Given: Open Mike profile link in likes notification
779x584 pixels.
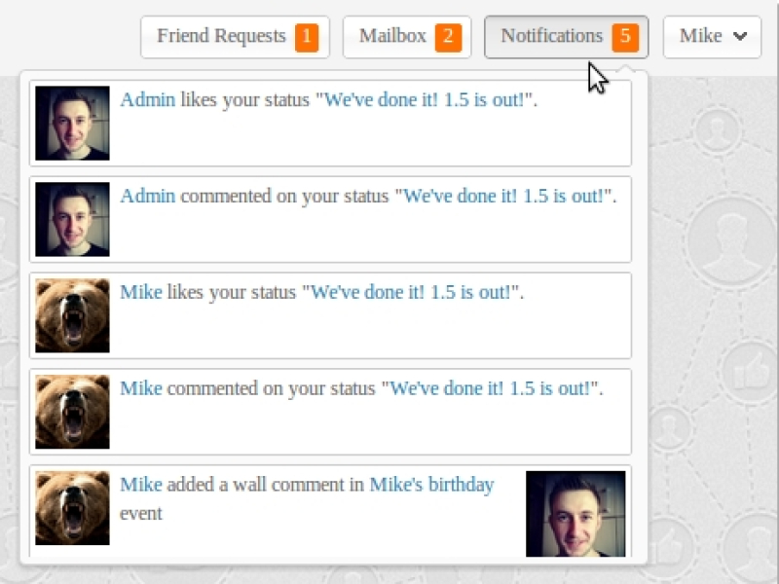Looking at the screenshot, I should pyautogui.click(x=141, y=292).
